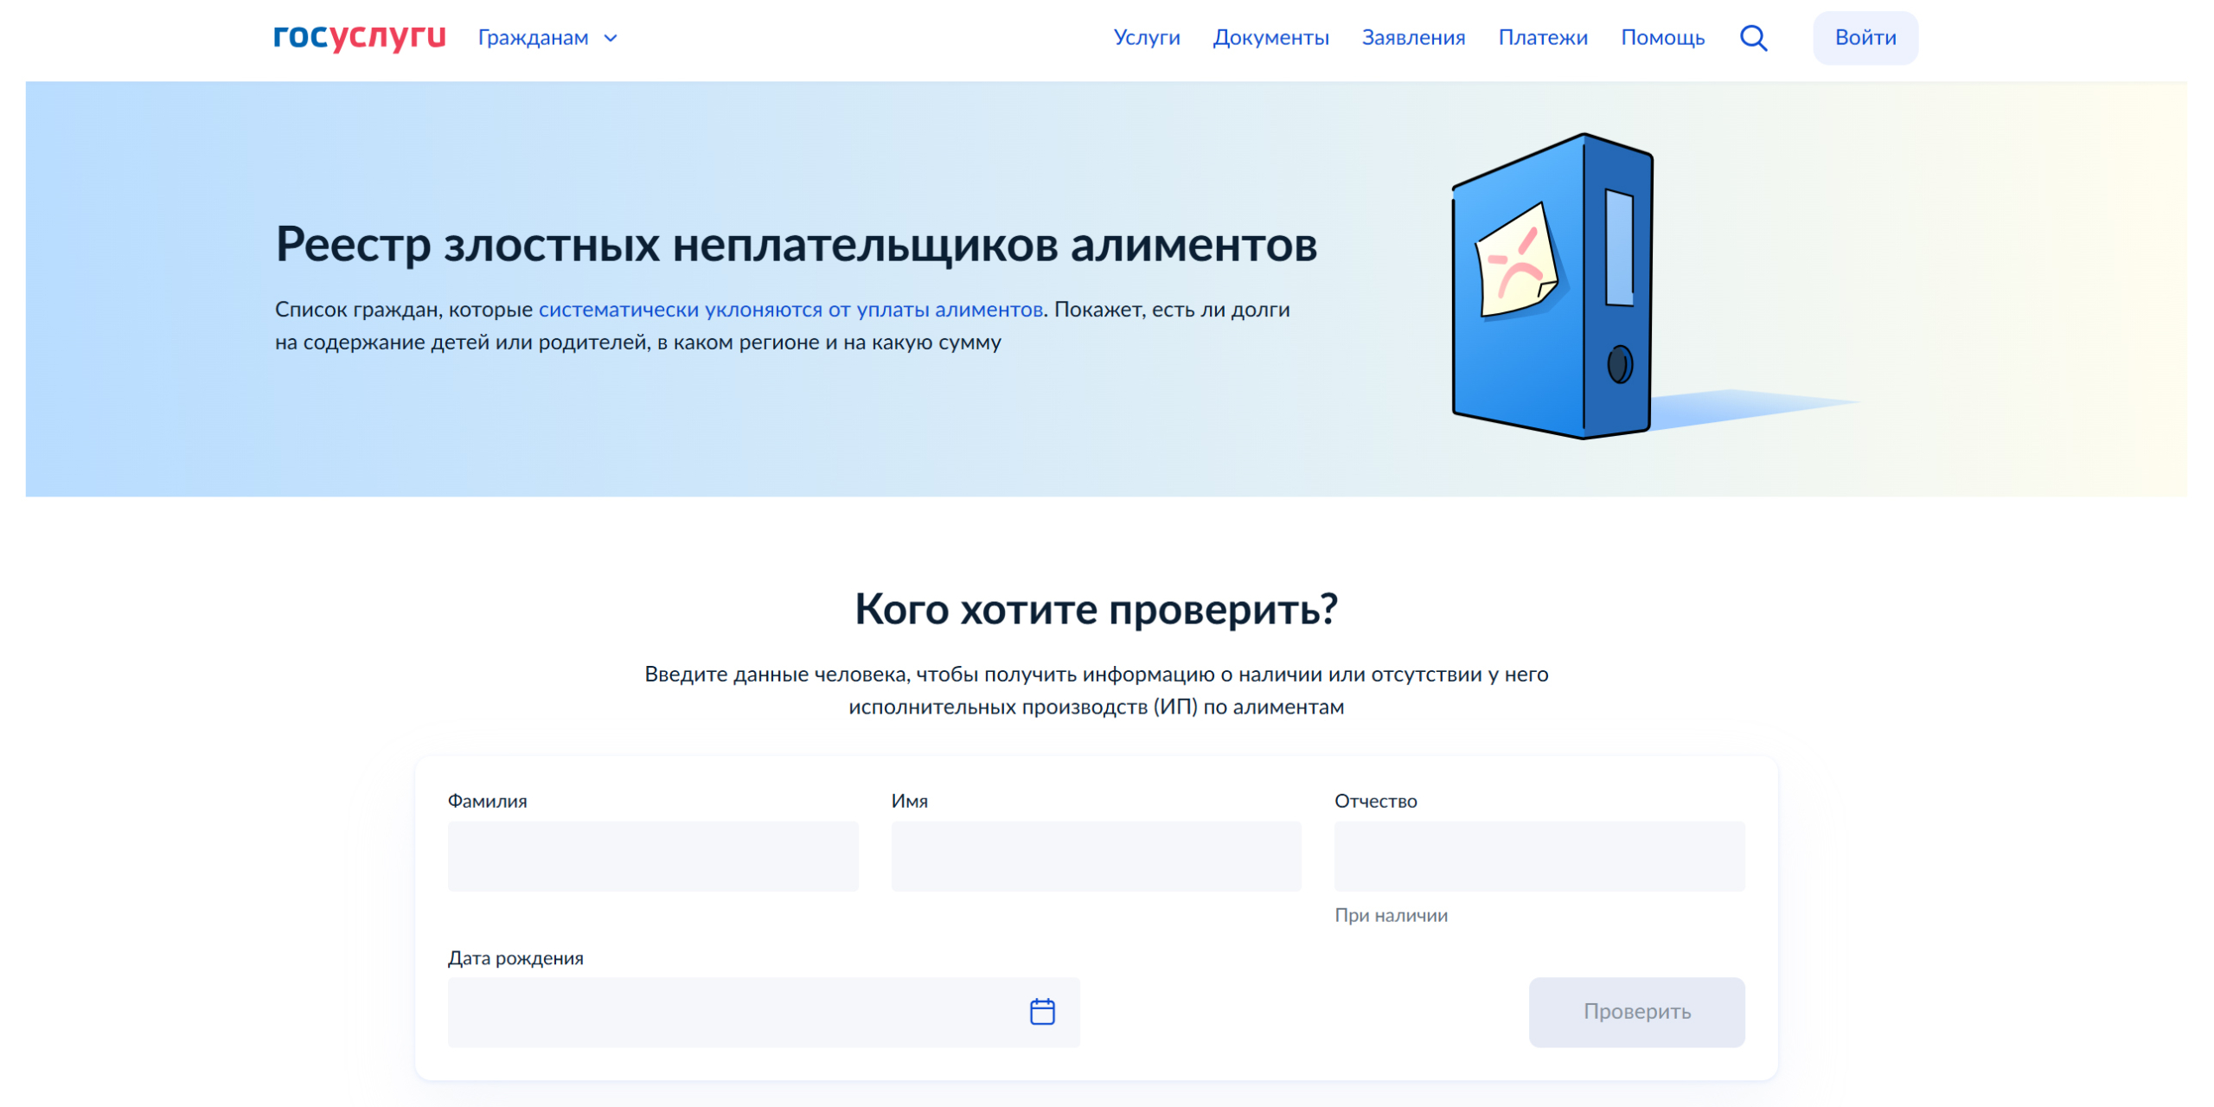Click the Фамилия input field

pyautogui.click(x=652, y=855)
